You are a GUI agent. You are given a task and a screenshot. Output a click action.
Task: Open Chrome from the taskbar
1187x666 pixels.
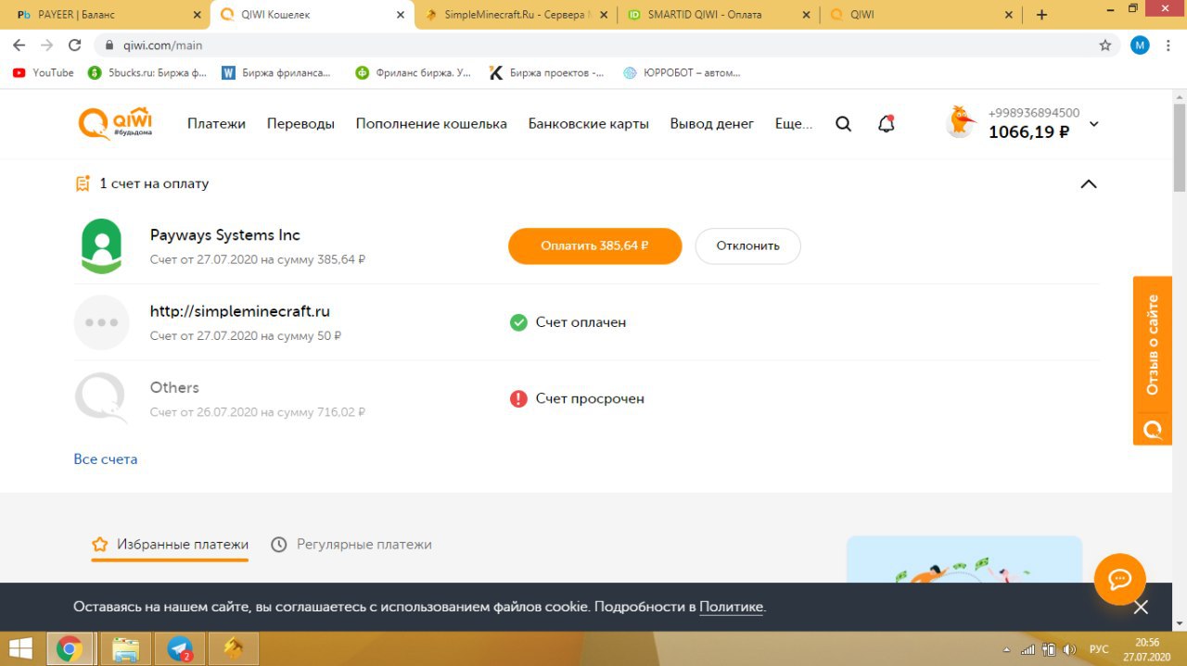70,649
